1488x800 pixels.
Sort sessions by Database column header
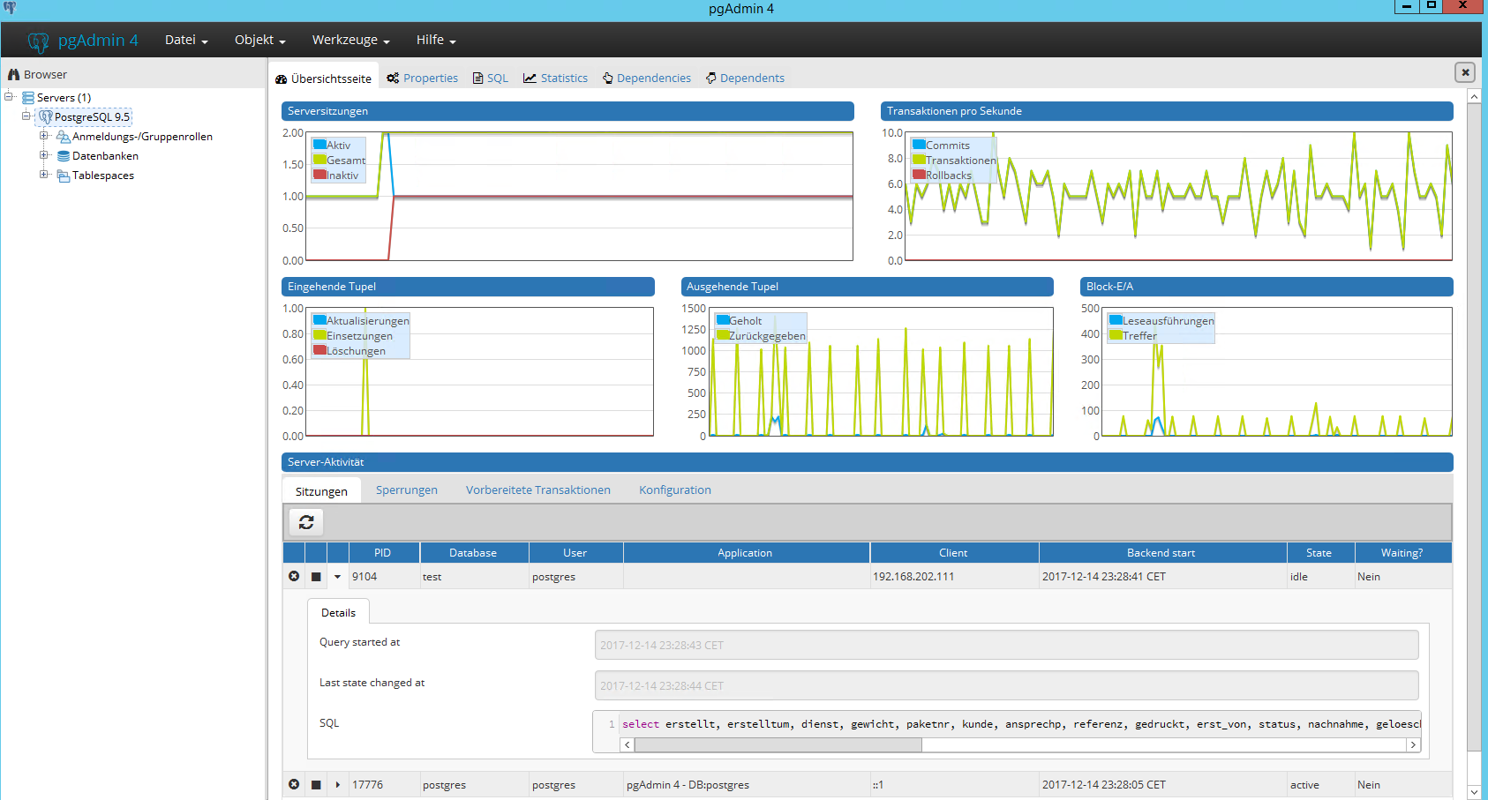coord(474,553)
